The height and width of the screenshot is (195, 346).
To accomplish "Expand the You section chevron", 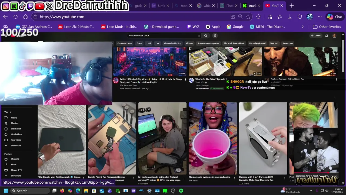I will click(11, 112).
